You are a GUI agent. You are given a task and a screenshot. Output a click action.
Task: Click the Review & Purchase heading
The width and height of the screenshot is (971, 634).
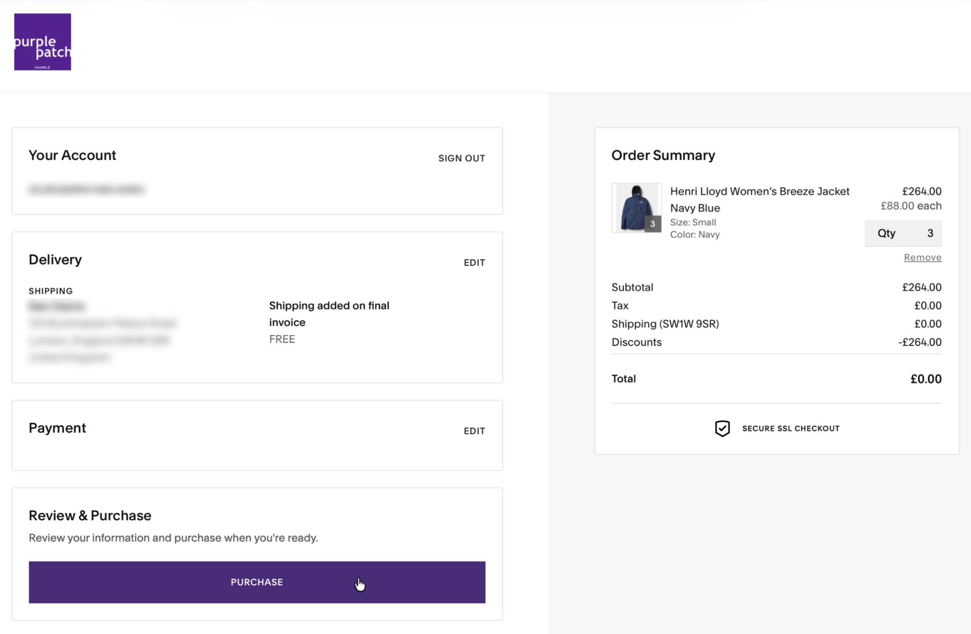point(90,515)
